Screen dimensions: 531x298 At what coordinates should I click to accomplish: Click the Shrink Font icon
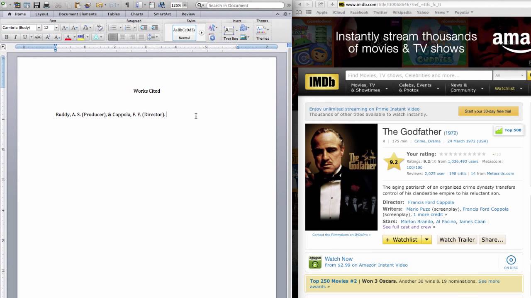[74, 28]
